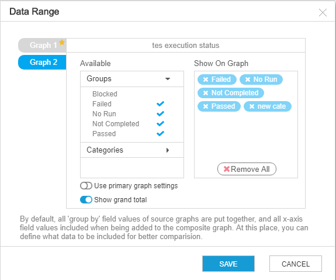Select the Graph 2 tab
The image size is (336, 280).
pyautogui.click(x=43, y=62)
